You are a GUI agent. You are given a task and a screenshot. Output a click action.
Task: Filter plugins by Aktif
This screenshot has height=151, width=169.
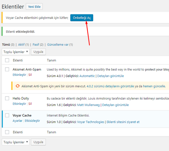(x=21, y=44)
